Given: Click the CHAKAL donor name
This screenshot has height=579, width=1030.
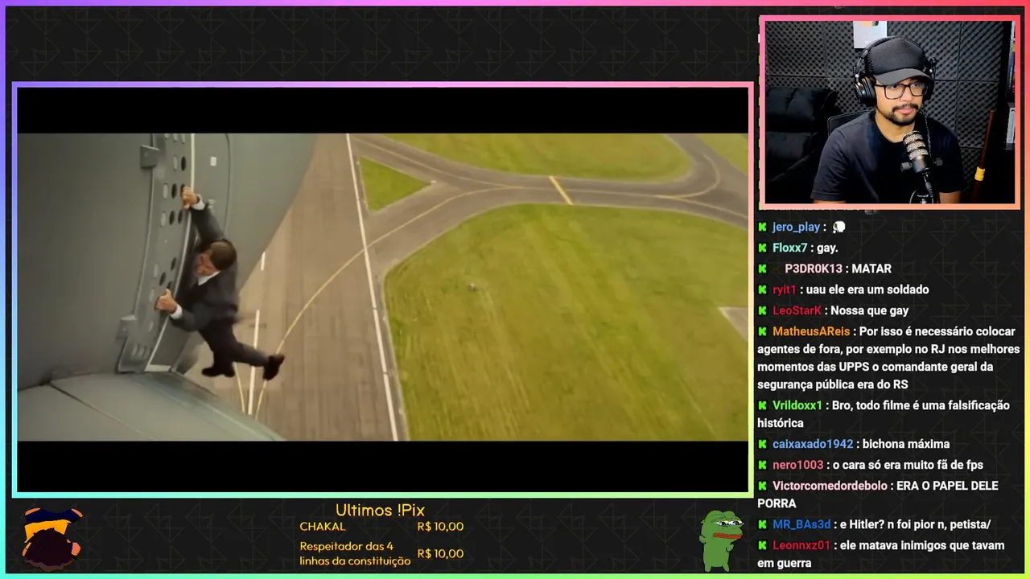Looking at the screenshot, I should coord(323,527).
